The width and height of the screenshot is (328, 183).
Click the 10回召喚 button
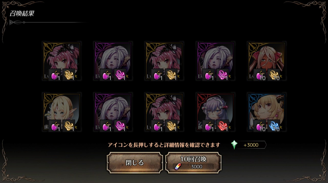tap(193, 163)
